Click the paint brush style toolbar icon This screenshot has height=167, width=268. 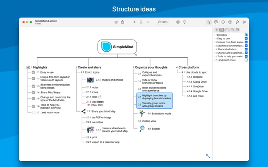(x=237, y=22)
